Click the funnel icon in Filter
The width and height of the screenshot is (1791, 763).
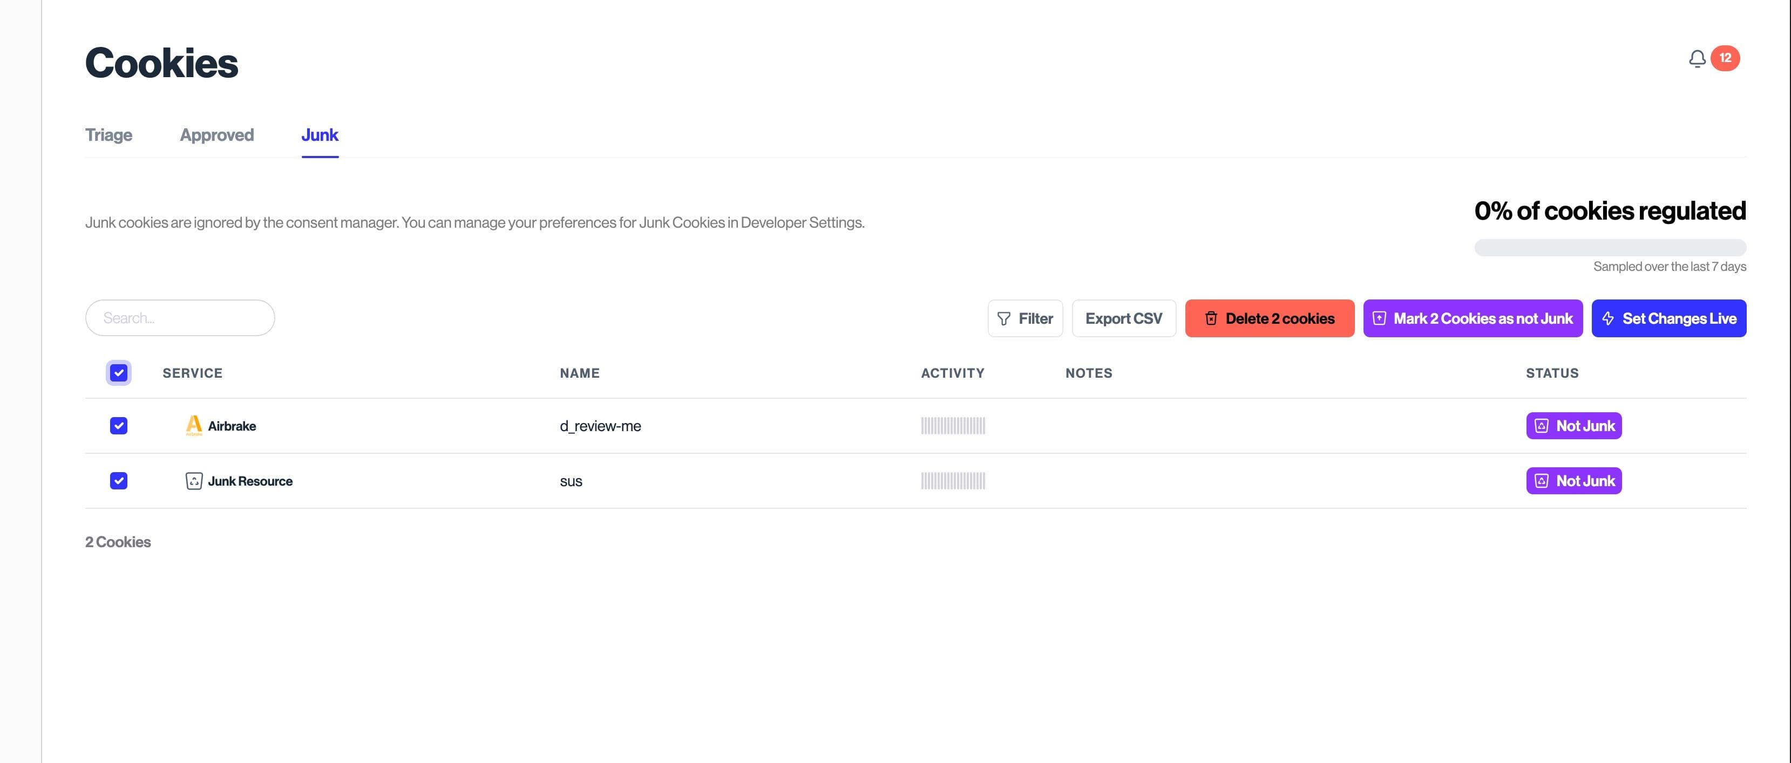click(1003, 319)
